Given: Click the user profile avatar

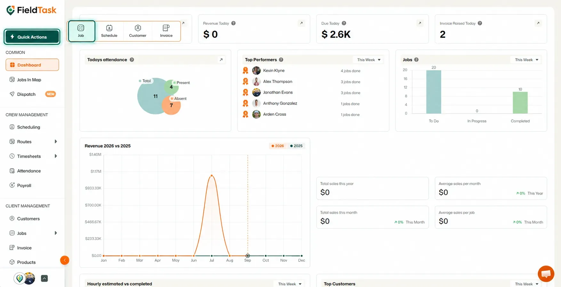Looking at the screenshot, I should coord(29,278).
